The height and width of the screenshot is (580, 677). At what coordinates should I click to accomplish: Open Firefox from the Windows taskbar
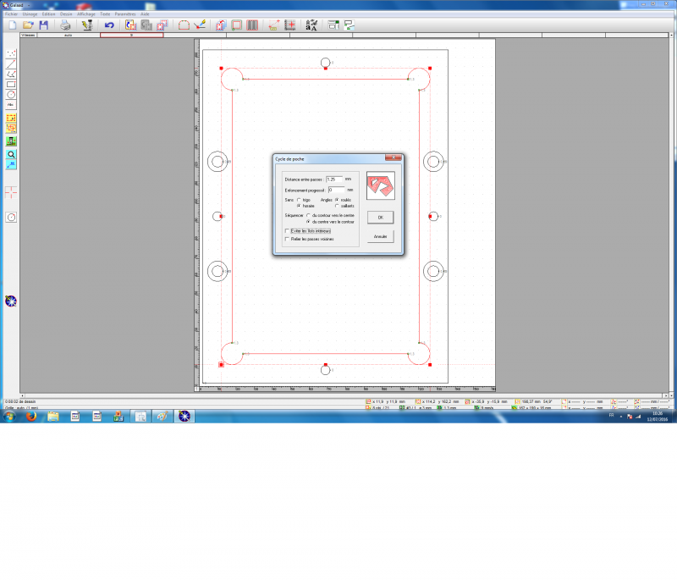pos(30,416)
